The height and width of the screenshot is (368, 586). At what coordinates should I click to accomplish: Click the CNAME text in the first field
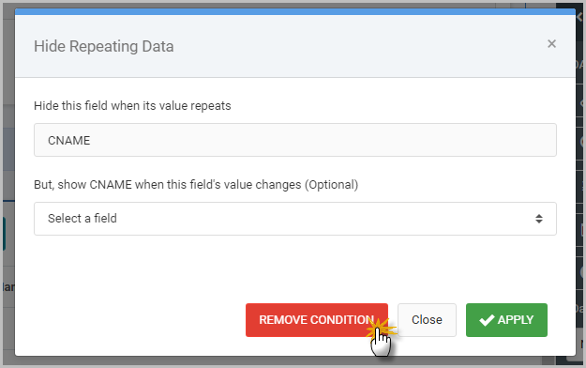pos(69,141)
